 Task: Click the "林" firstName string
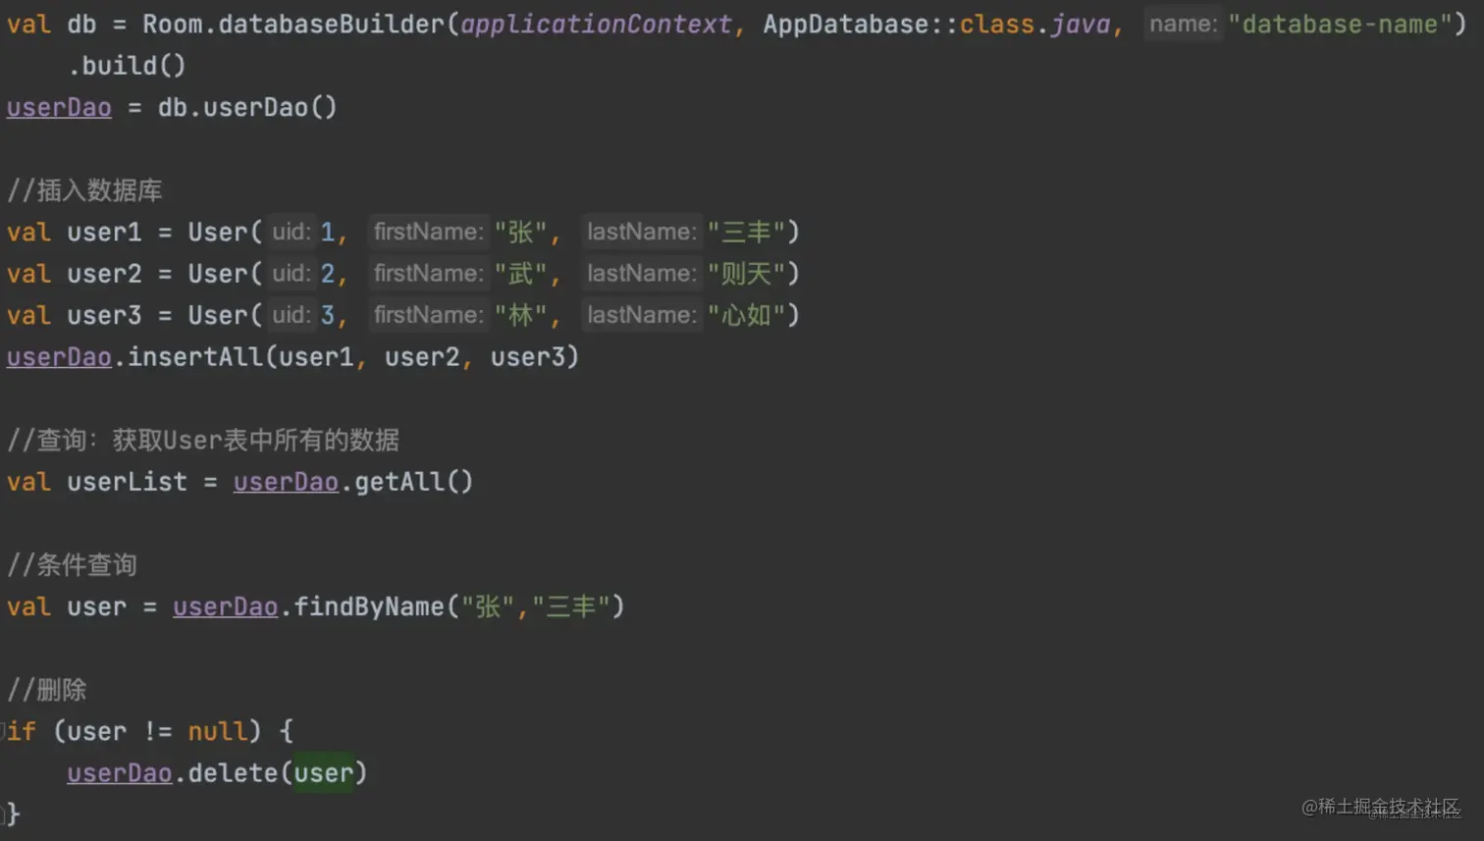point(520,315)
